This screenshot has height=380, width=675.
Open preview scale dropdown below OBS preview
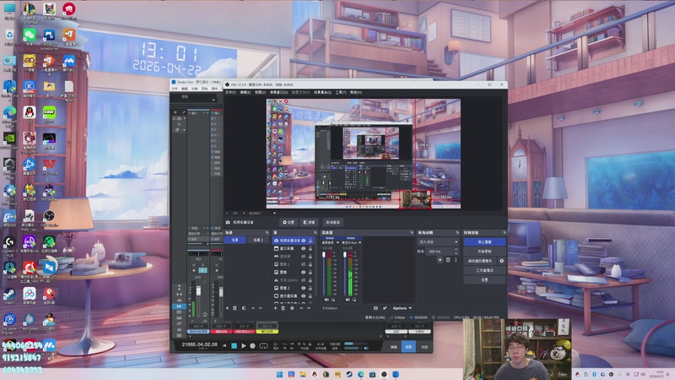(274, 213)
